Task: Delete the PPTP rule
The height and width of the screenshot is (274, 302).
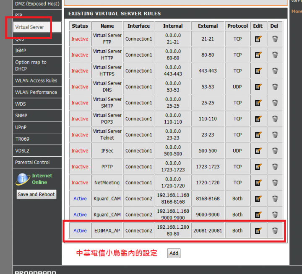Action: 275,167
